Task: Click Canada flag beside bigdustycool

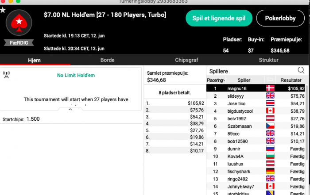Action: point(270,111)
